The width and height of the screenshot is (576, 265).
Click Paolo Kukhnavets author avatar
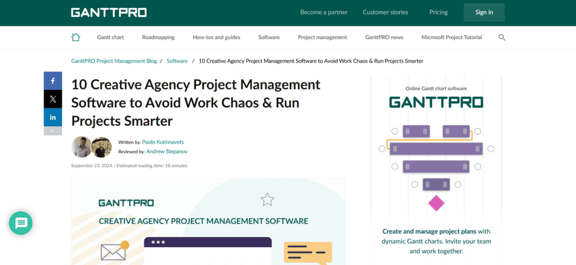pyautogui.click(x=81, y=147)
